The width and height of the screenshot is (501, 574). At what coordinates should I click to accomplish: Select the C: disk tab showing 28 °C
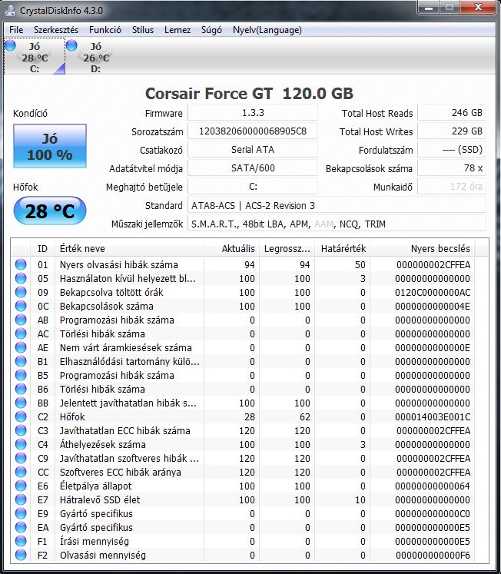click(35, 57)
